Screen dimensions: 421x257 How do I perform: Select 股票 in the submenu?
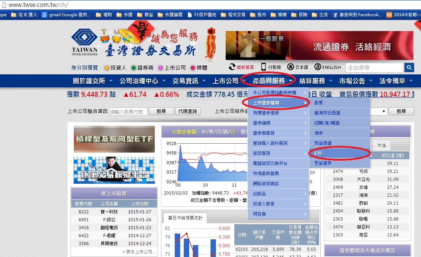[339, 103]
